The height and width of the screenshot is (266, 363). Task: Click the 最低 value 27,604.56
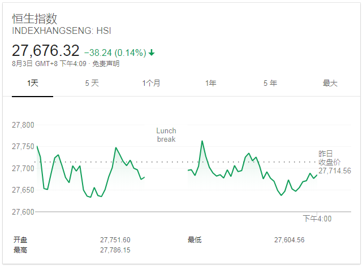pos(289,240)
